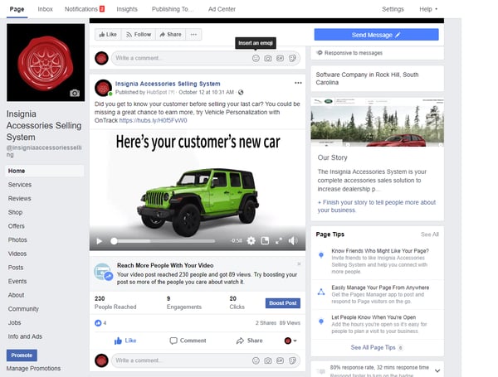Select Community in the sidebar

coord(23,309)
